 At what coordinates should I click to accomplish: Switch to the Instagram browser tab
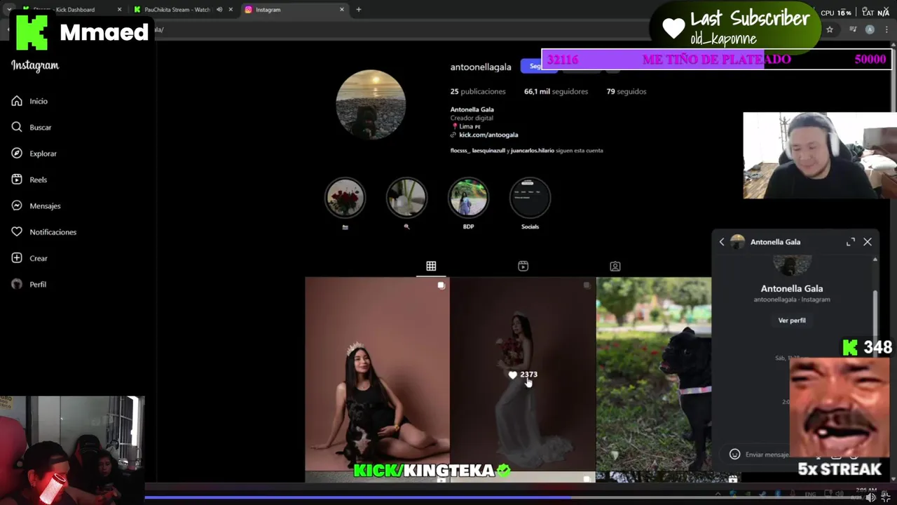294,10
